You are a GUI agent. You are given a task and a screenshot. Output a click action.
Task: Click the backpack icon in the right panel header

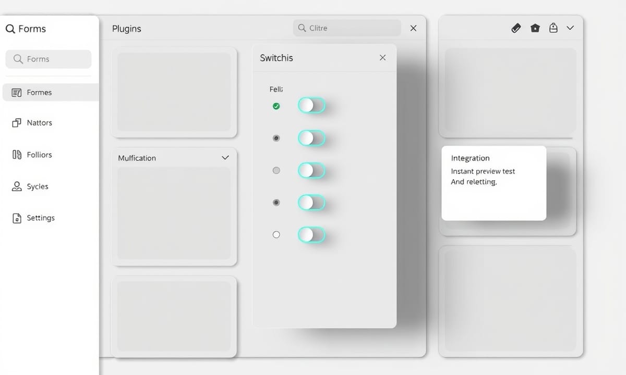(553, 28)
